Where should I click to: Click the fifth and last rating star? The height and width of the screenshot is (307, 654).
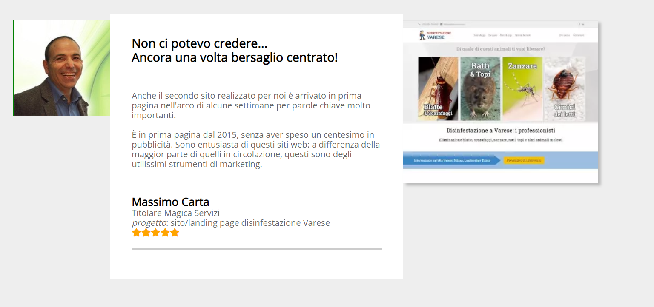[175, 233]
